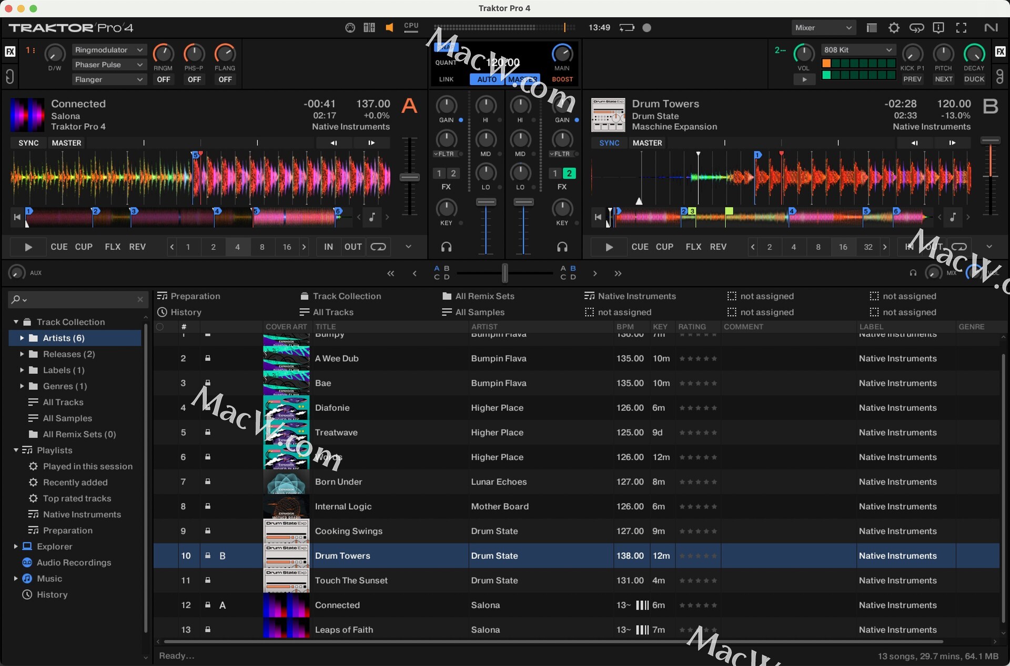Toggle Deck B headphone cue icon
This screenshot has width=1010, height=666.
point(562,247)
